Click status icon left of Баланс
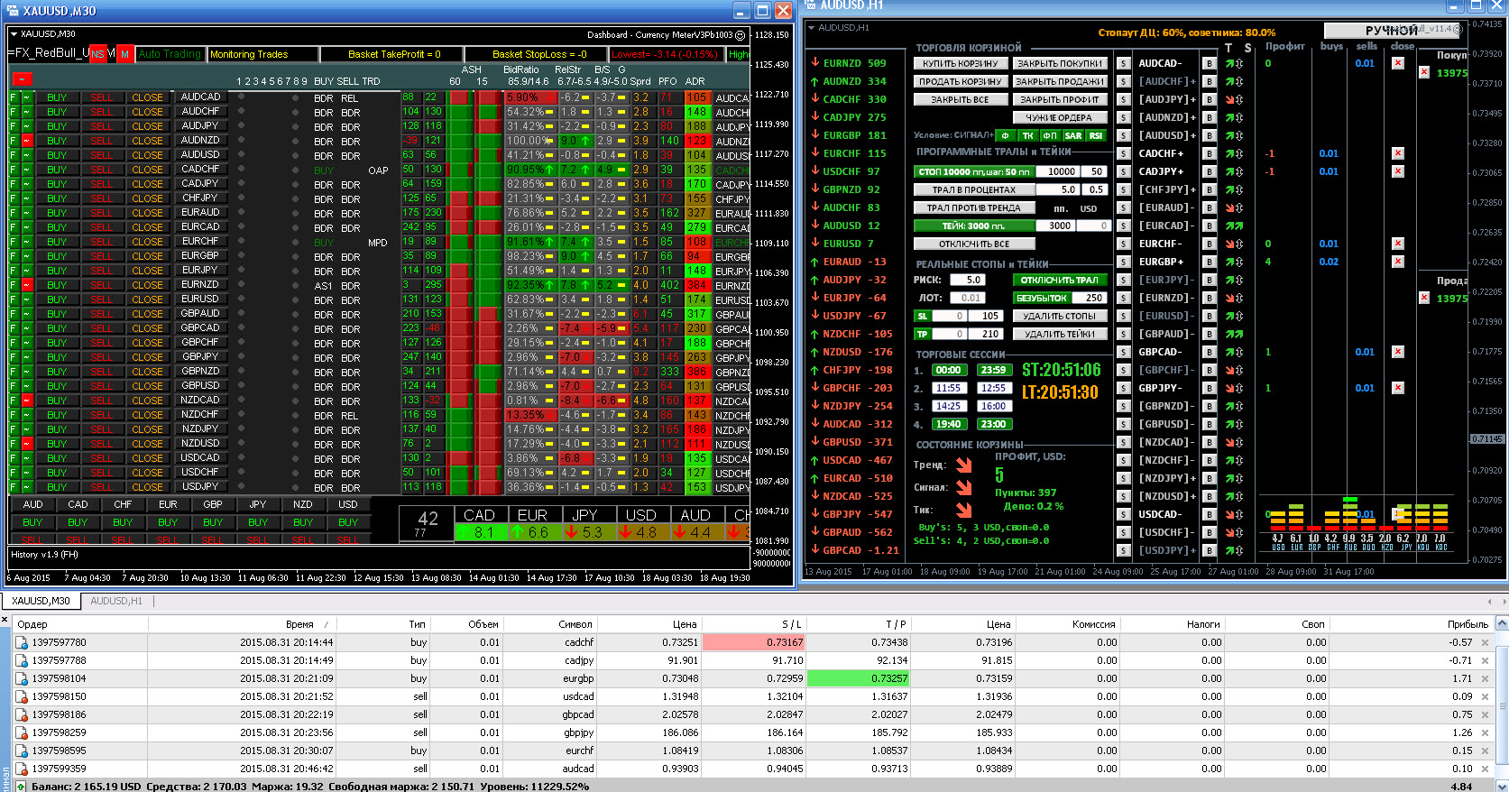Viewport: 1509px width, 792px height. tap(21, 787)
